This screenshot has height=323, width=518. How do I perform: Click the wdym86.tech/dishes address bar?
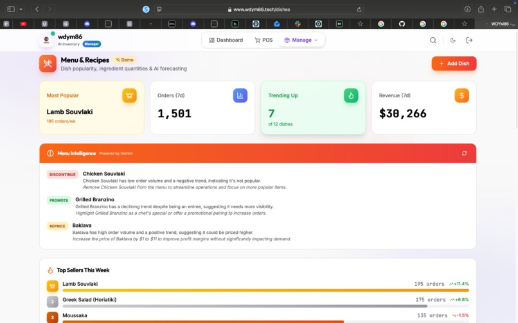click(259, 10)
